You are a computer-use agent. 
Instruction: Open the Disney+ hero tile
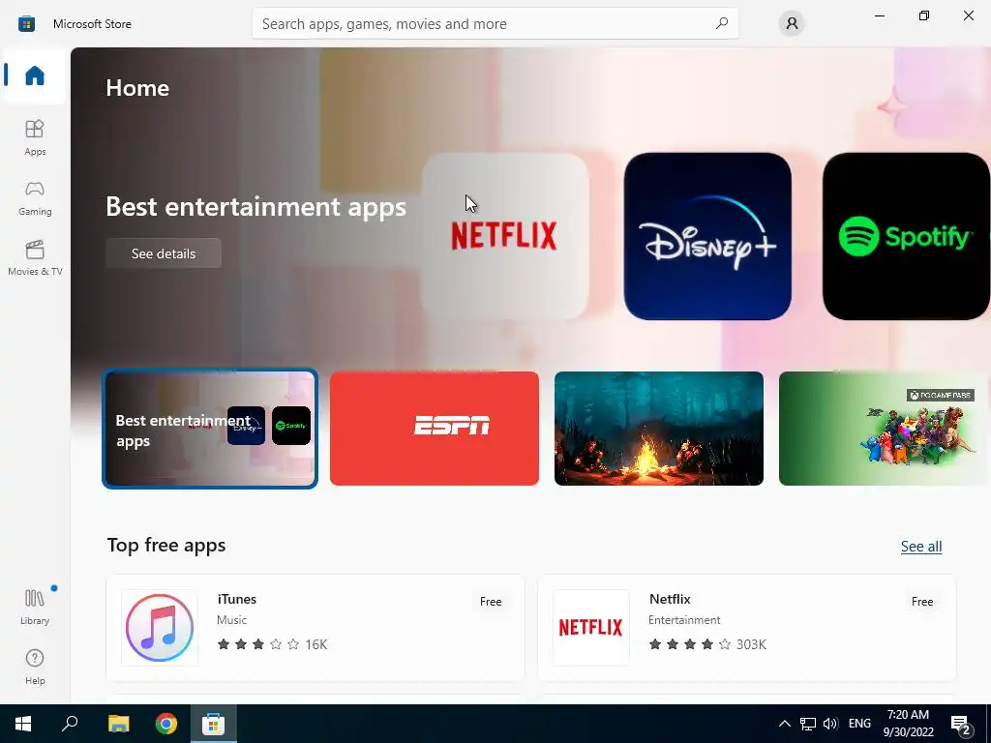point(707,236)
